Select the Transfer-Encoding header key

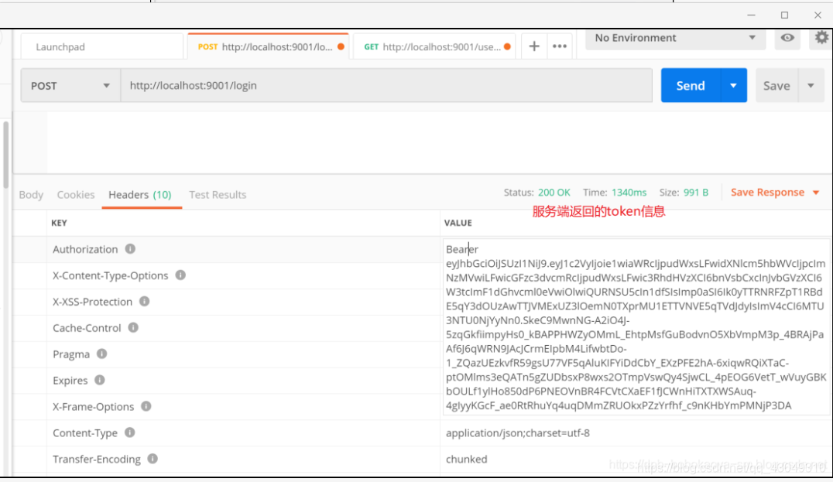tap(97, 459)
